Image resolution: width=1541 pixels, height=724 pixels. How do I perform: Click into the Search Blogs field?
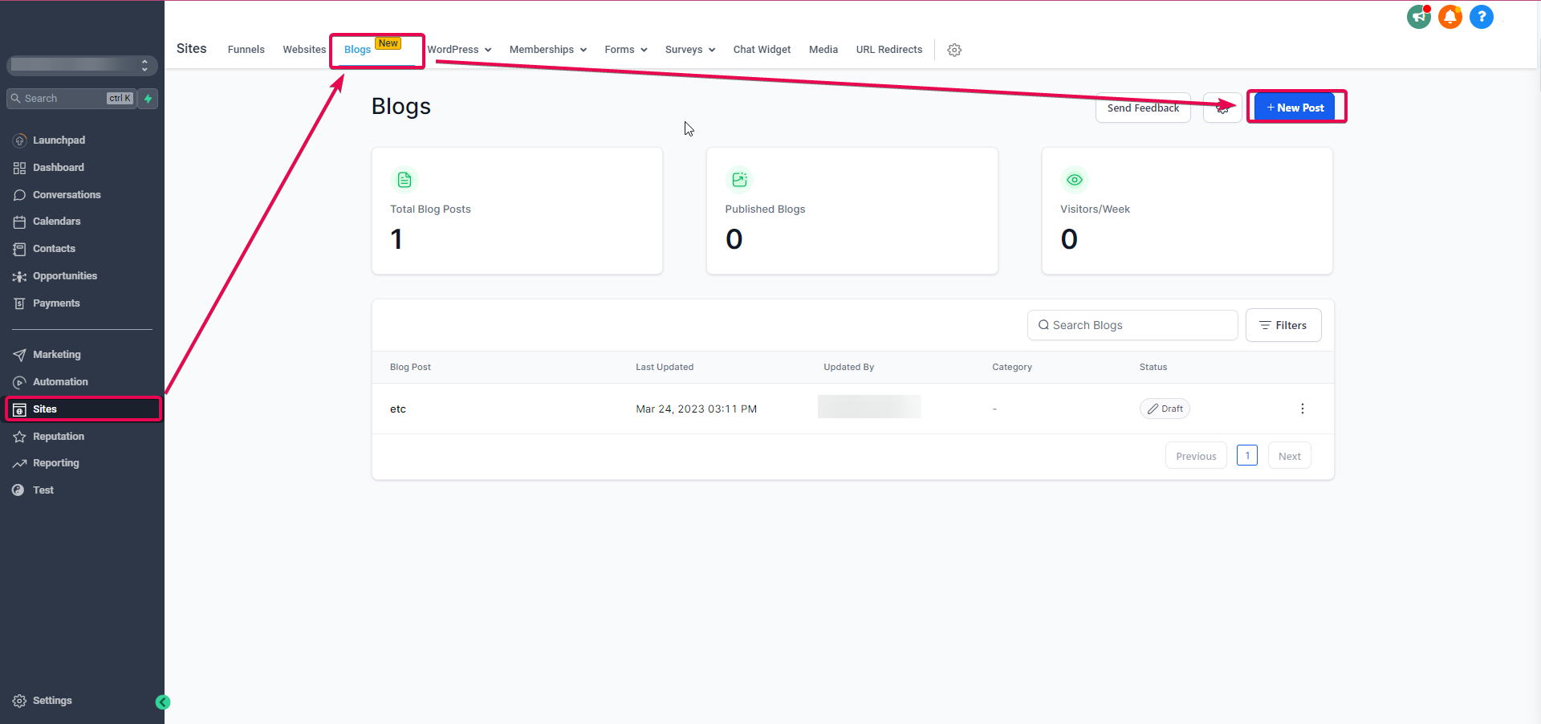pos(1132,325)
